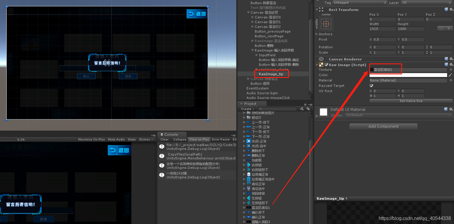Screen dimensions: 454x224
Task: Open the Canvas Renderer gear settings menu
Action: (x=451, y=59)
